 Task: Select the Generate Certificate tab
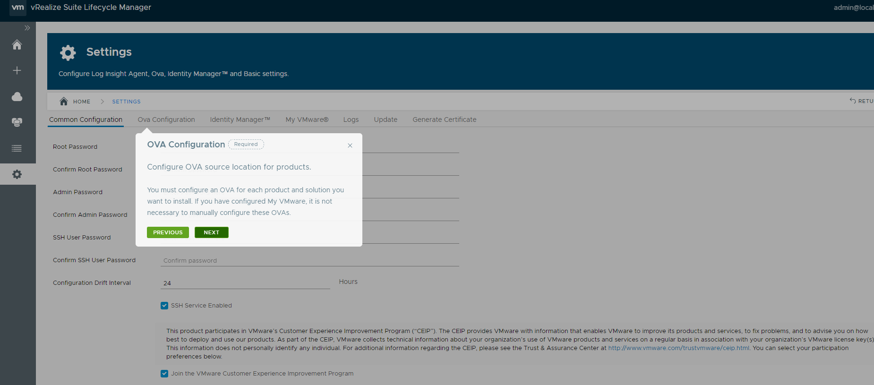444,120
